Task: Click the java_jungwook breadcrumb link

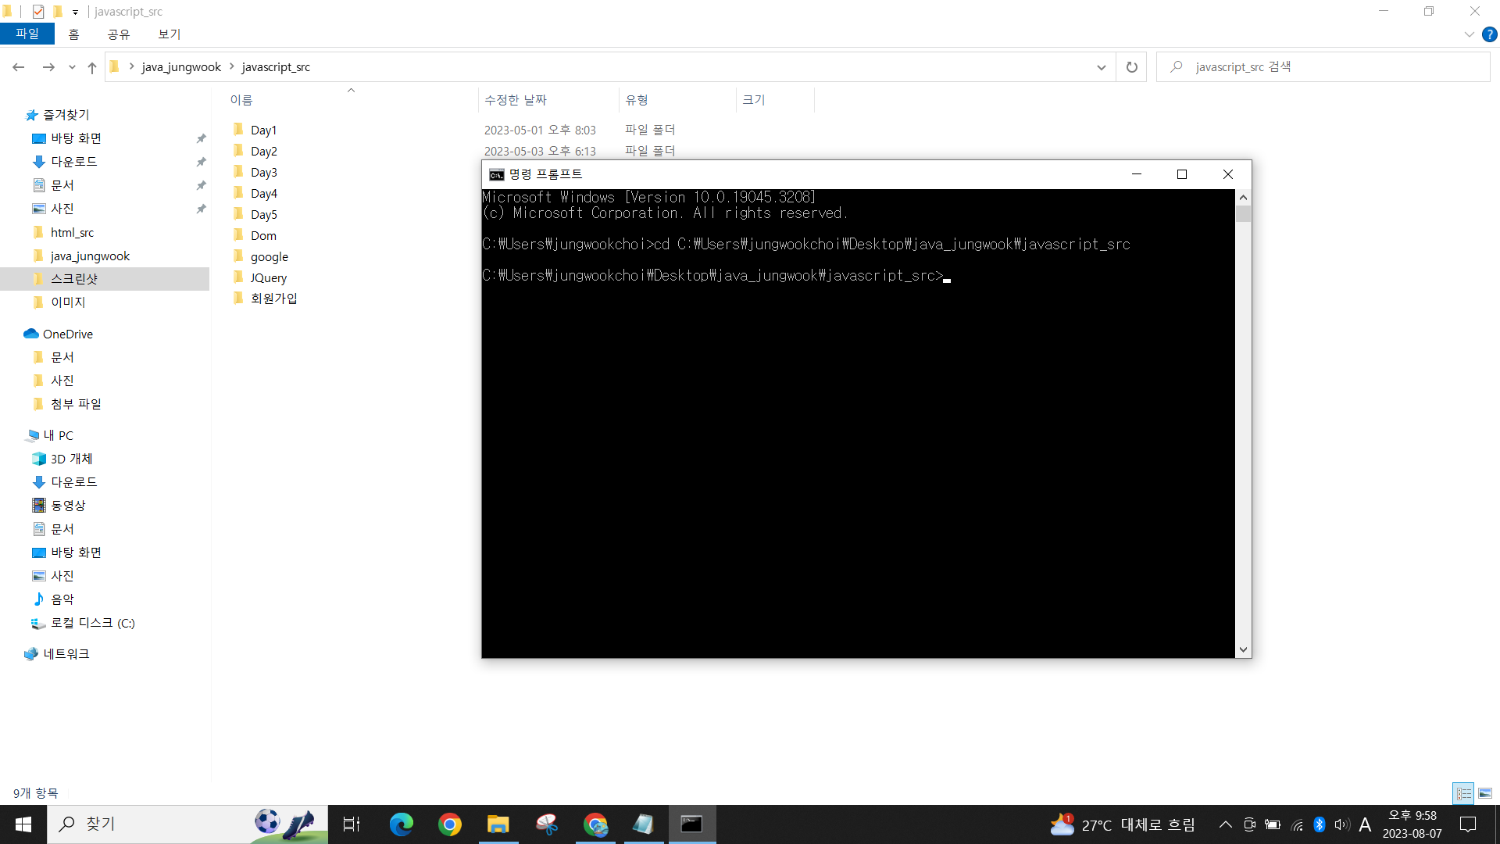Action: 181,66
